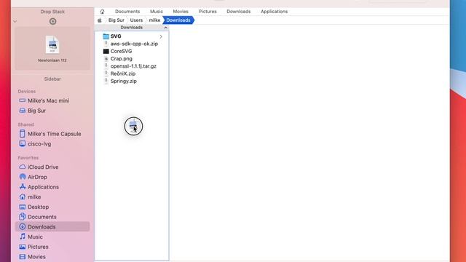Select the SVG folder icon
The image size is (466, 262).
point(106,36)
